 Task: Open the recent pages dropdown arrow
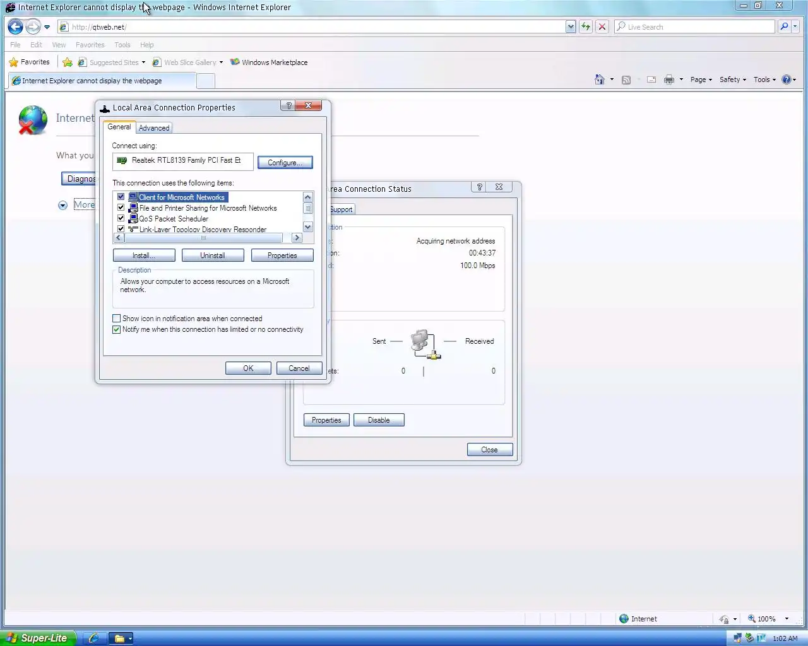tap(47, 27)
